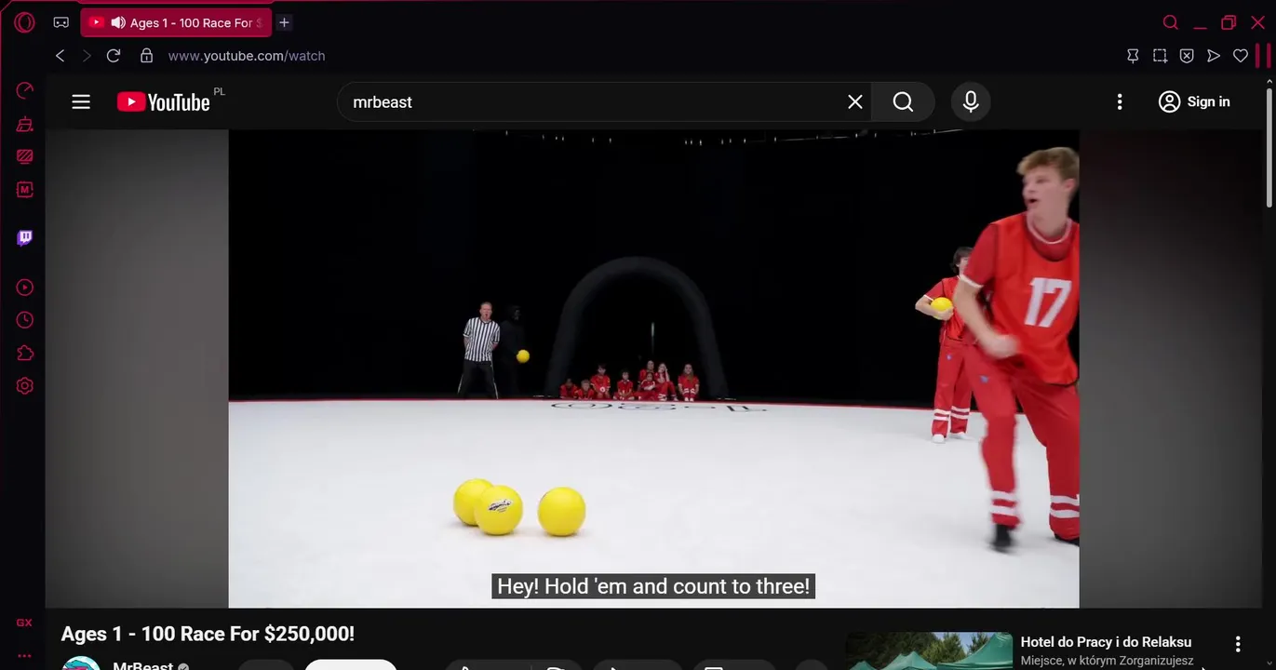Image resolution: width=1276 pixels, height=670 pixels.
Task: Click the page vertical scrollbar thumb
Action: (x=1269, y=147)
